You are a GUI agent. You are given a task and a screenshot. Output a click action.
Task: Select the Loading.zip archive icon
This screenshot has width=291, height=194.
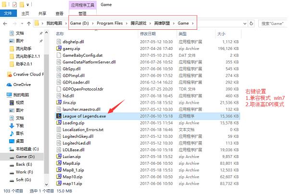point(59,122)
